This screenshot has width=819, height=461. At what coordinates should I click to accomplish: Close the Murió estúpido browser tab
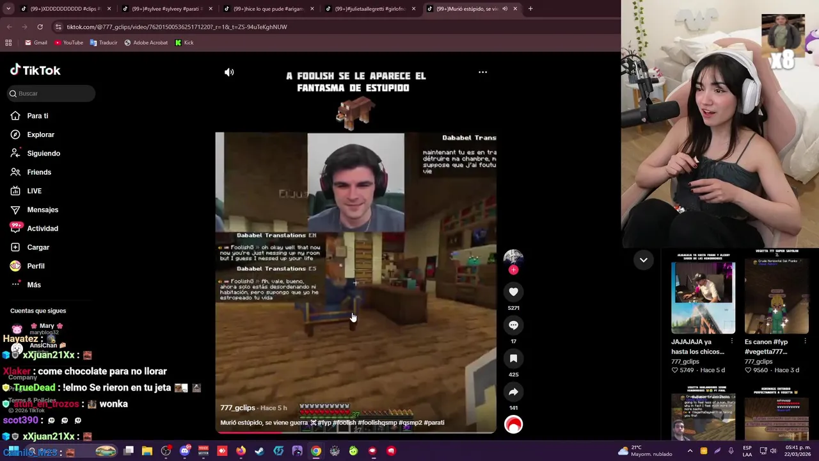tap(515, 9)
